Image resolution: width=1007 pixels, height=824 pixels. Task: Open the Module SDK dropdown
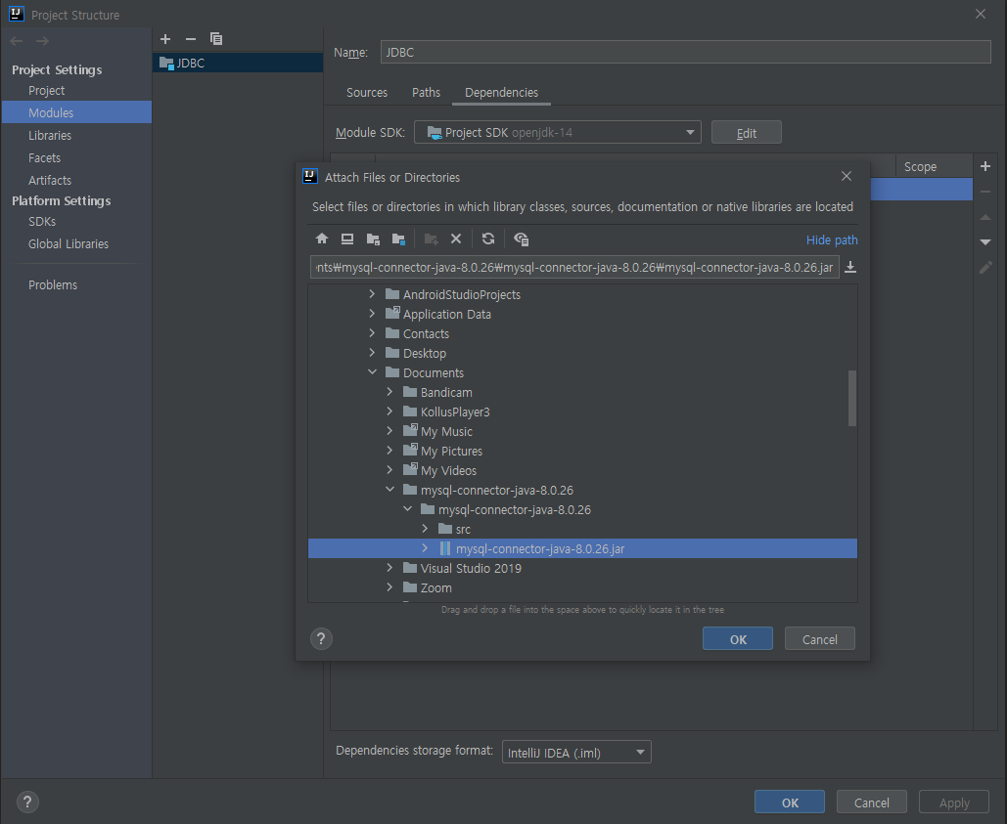click(x=558, y=132)
